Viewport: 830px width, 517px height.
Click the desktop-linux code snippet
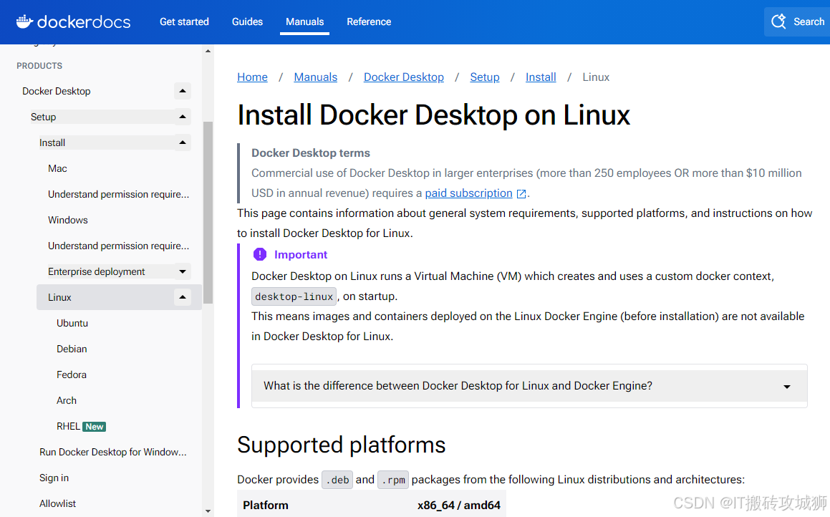pyautogui.click(x=294, y=296)
